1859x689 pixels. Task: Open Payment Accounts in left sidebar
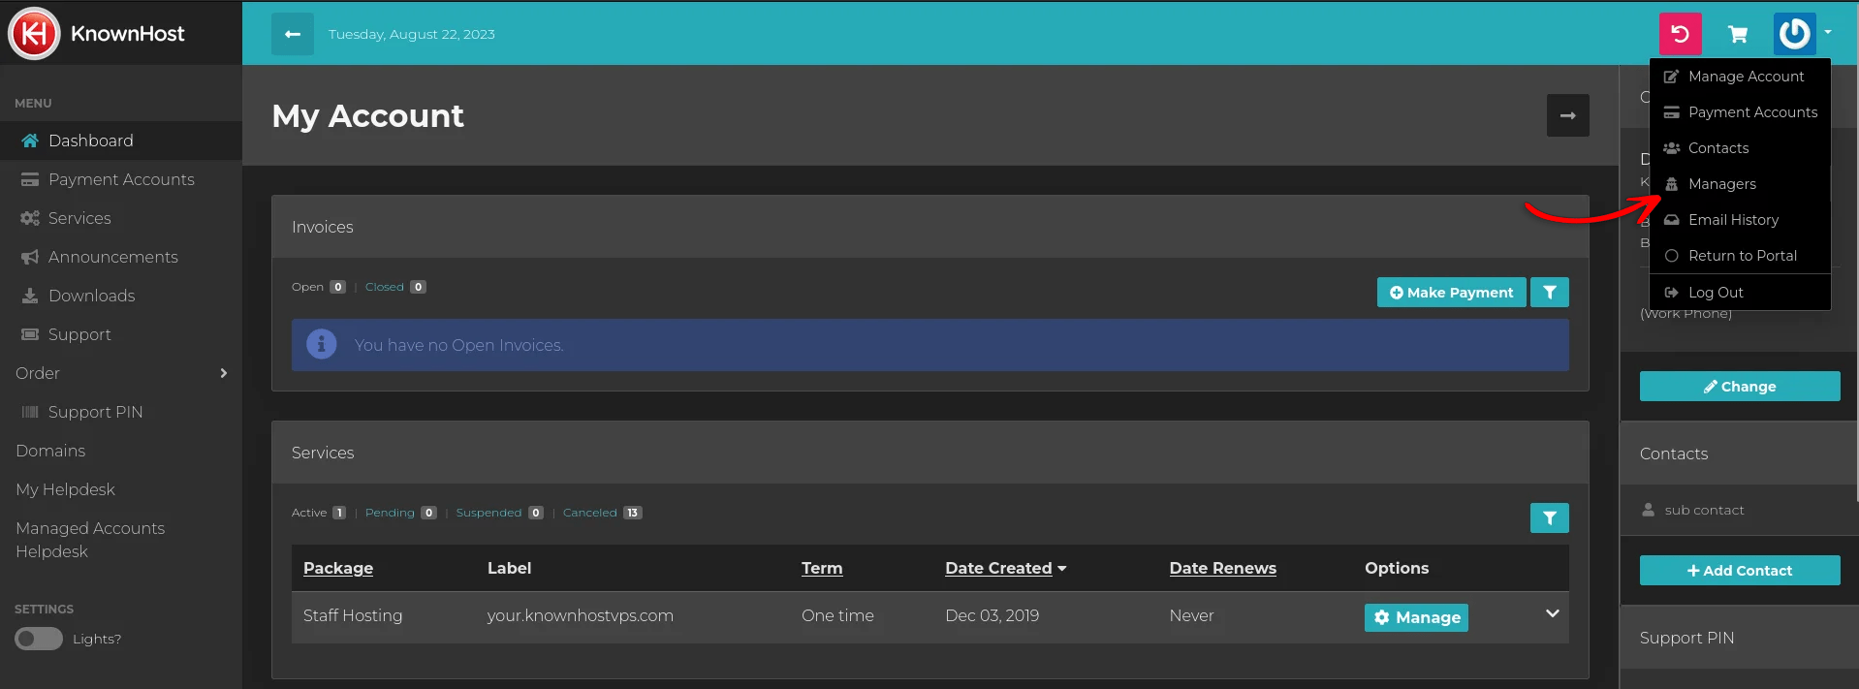[x=121, y=179]
